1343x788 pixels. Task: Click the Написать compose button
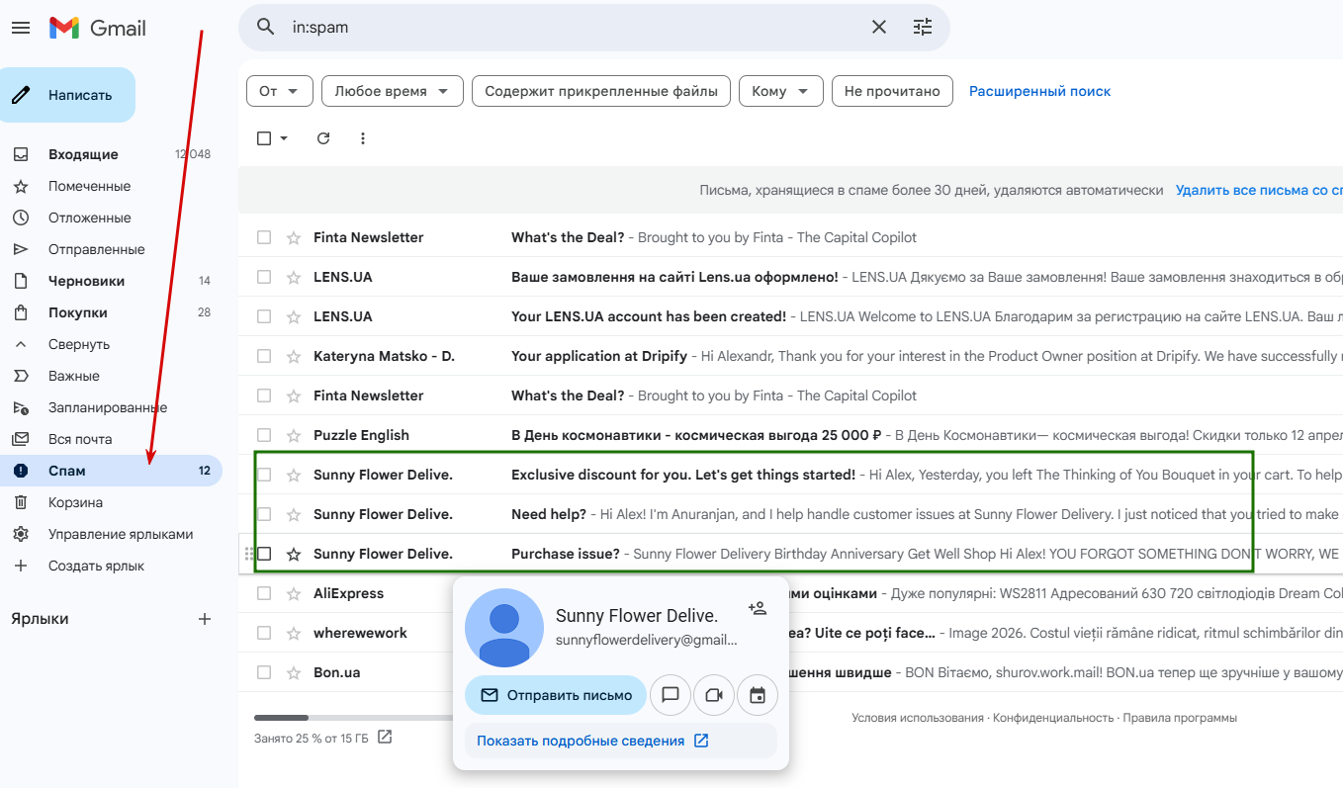67,95
